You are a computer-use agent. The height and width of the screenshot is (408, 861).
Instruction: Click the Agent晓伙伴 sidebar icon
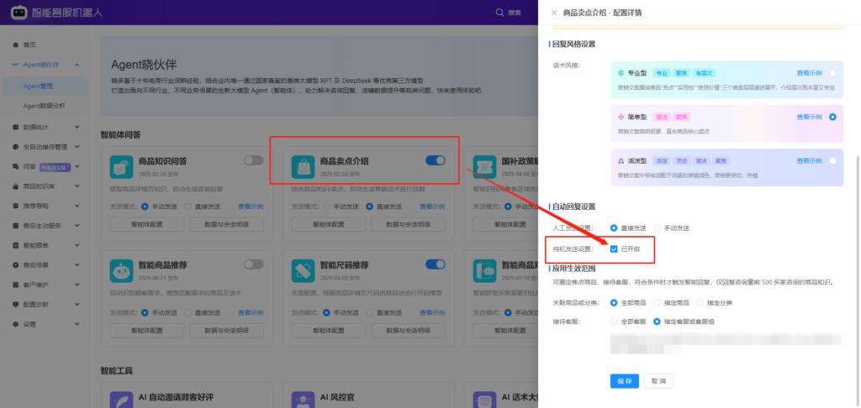[15, 65]
